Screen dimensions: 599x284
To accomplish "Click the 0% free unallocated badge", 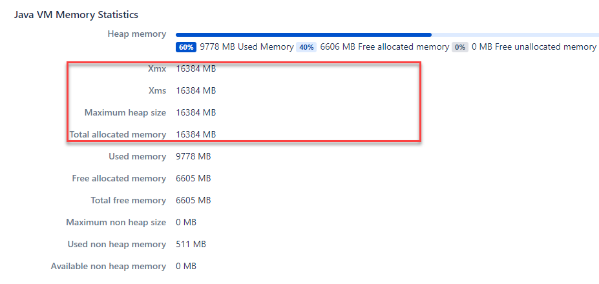I will pos(460,47).
